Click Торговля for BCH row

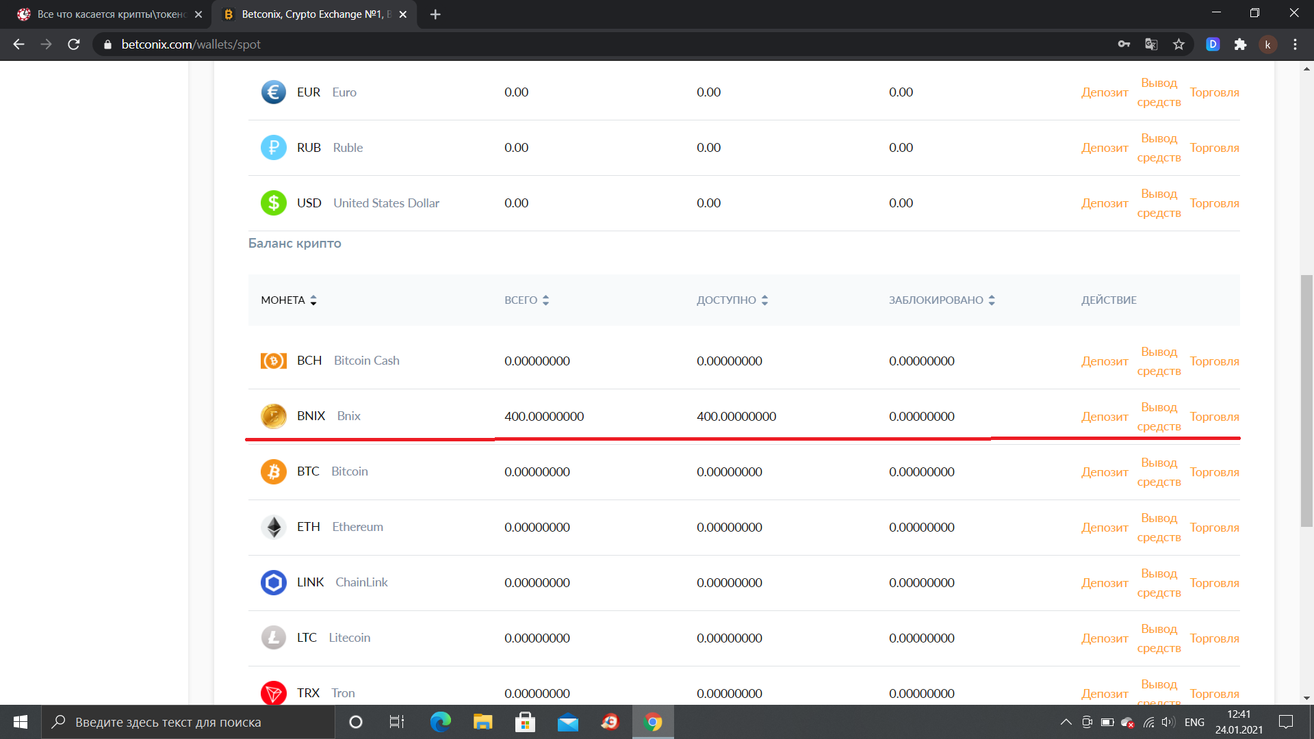click(x=1214, y=361)
